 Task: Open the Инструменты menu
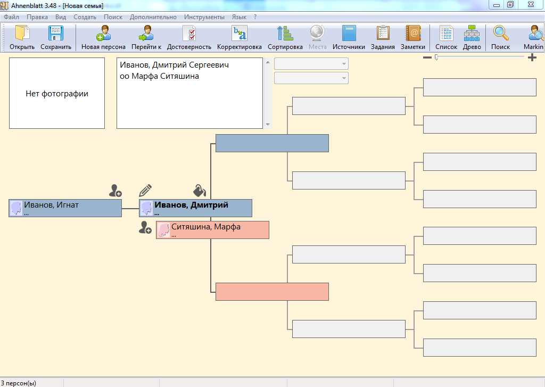204,17
